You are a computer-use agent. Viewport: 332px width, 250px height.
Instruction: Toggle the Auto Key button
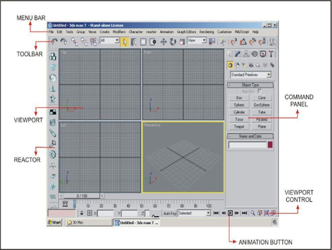pyautogui.click(x=169, y=213)
